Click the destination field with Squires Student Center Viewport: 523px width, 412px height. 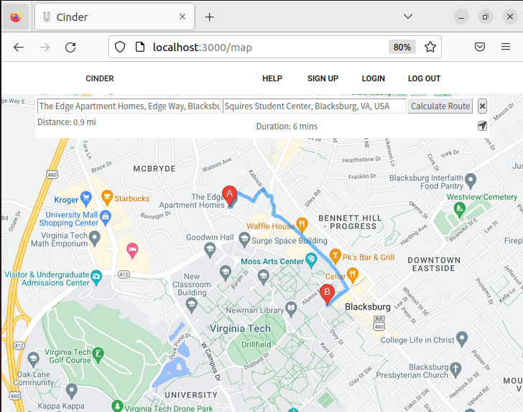[x=315, y=106]
